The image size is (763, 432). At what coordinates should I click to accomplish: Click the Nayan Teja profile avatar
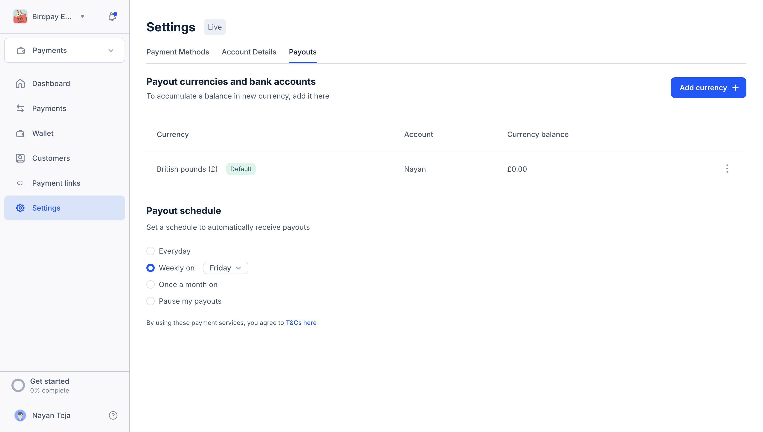point(20,415)
